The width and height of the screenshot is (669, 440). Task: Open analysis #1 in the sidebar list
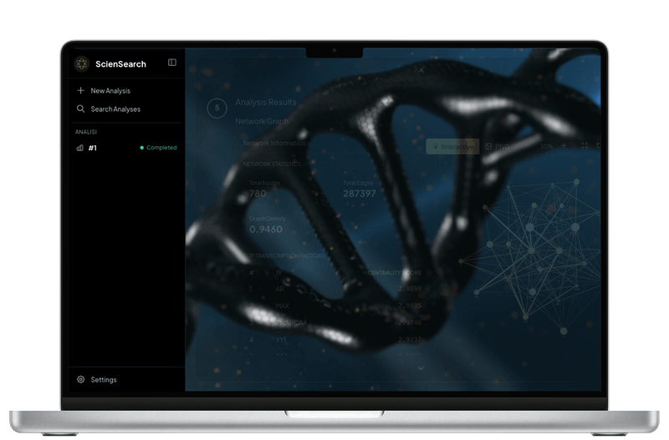click(126, 148)
